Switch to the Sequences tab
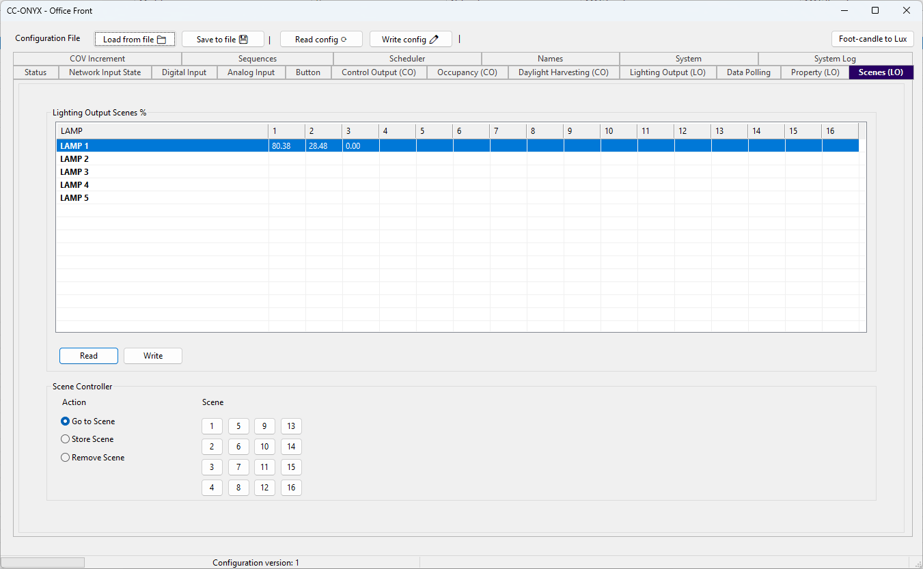Screen dimensions: 923x569 [x=258, y=59]
